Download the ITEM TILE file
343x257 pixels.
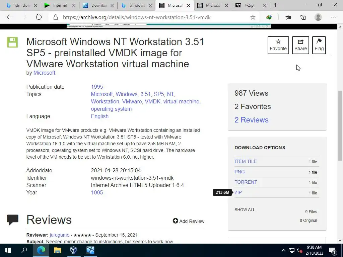[x=246, y=161]
